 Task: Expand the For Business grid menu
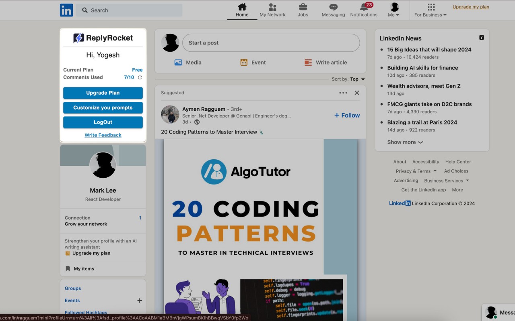click(x=431, y=10)
